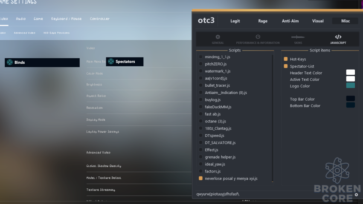This screenshot has width=363, height=204.
Task: Click the Binds widget logo icon
Action: [10, 62]
